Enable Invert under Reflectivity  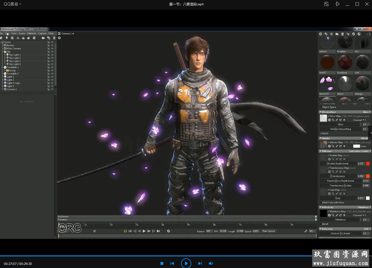pos(321,224)
